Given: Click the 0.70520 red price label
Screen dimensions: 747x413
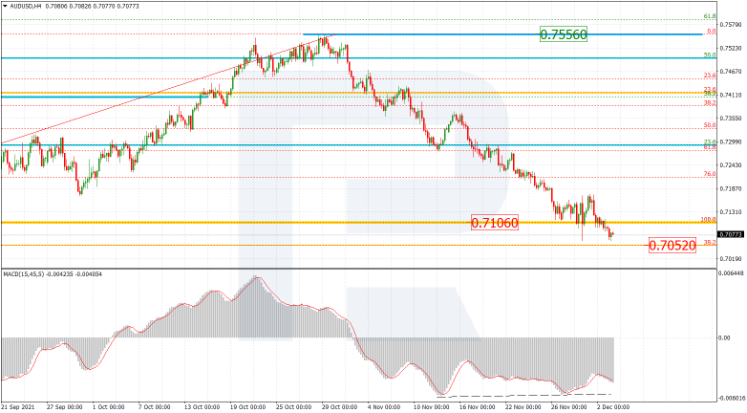Looking at the screenshot, I should (x=672, y=246).
